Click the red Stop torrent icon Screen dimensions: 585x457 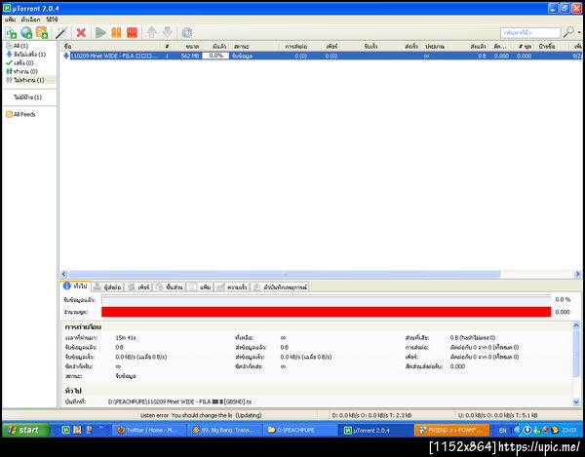[x=132, y=33]
